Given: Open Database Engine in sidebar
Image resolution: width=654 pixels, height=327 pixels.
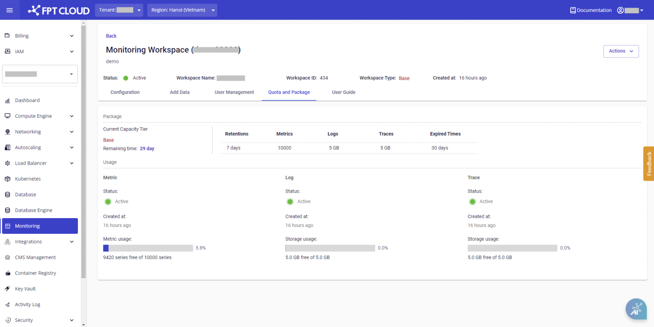Looking at the screenshot, I should tap(33, 210).
